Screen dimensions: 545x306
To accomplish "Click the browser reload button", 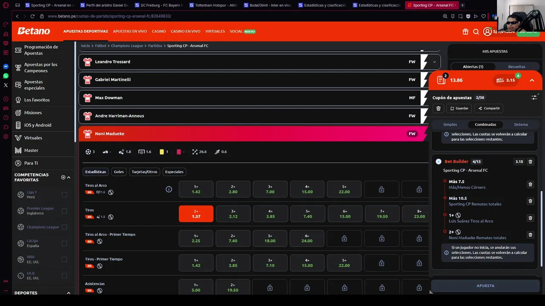I will (32, 16).
